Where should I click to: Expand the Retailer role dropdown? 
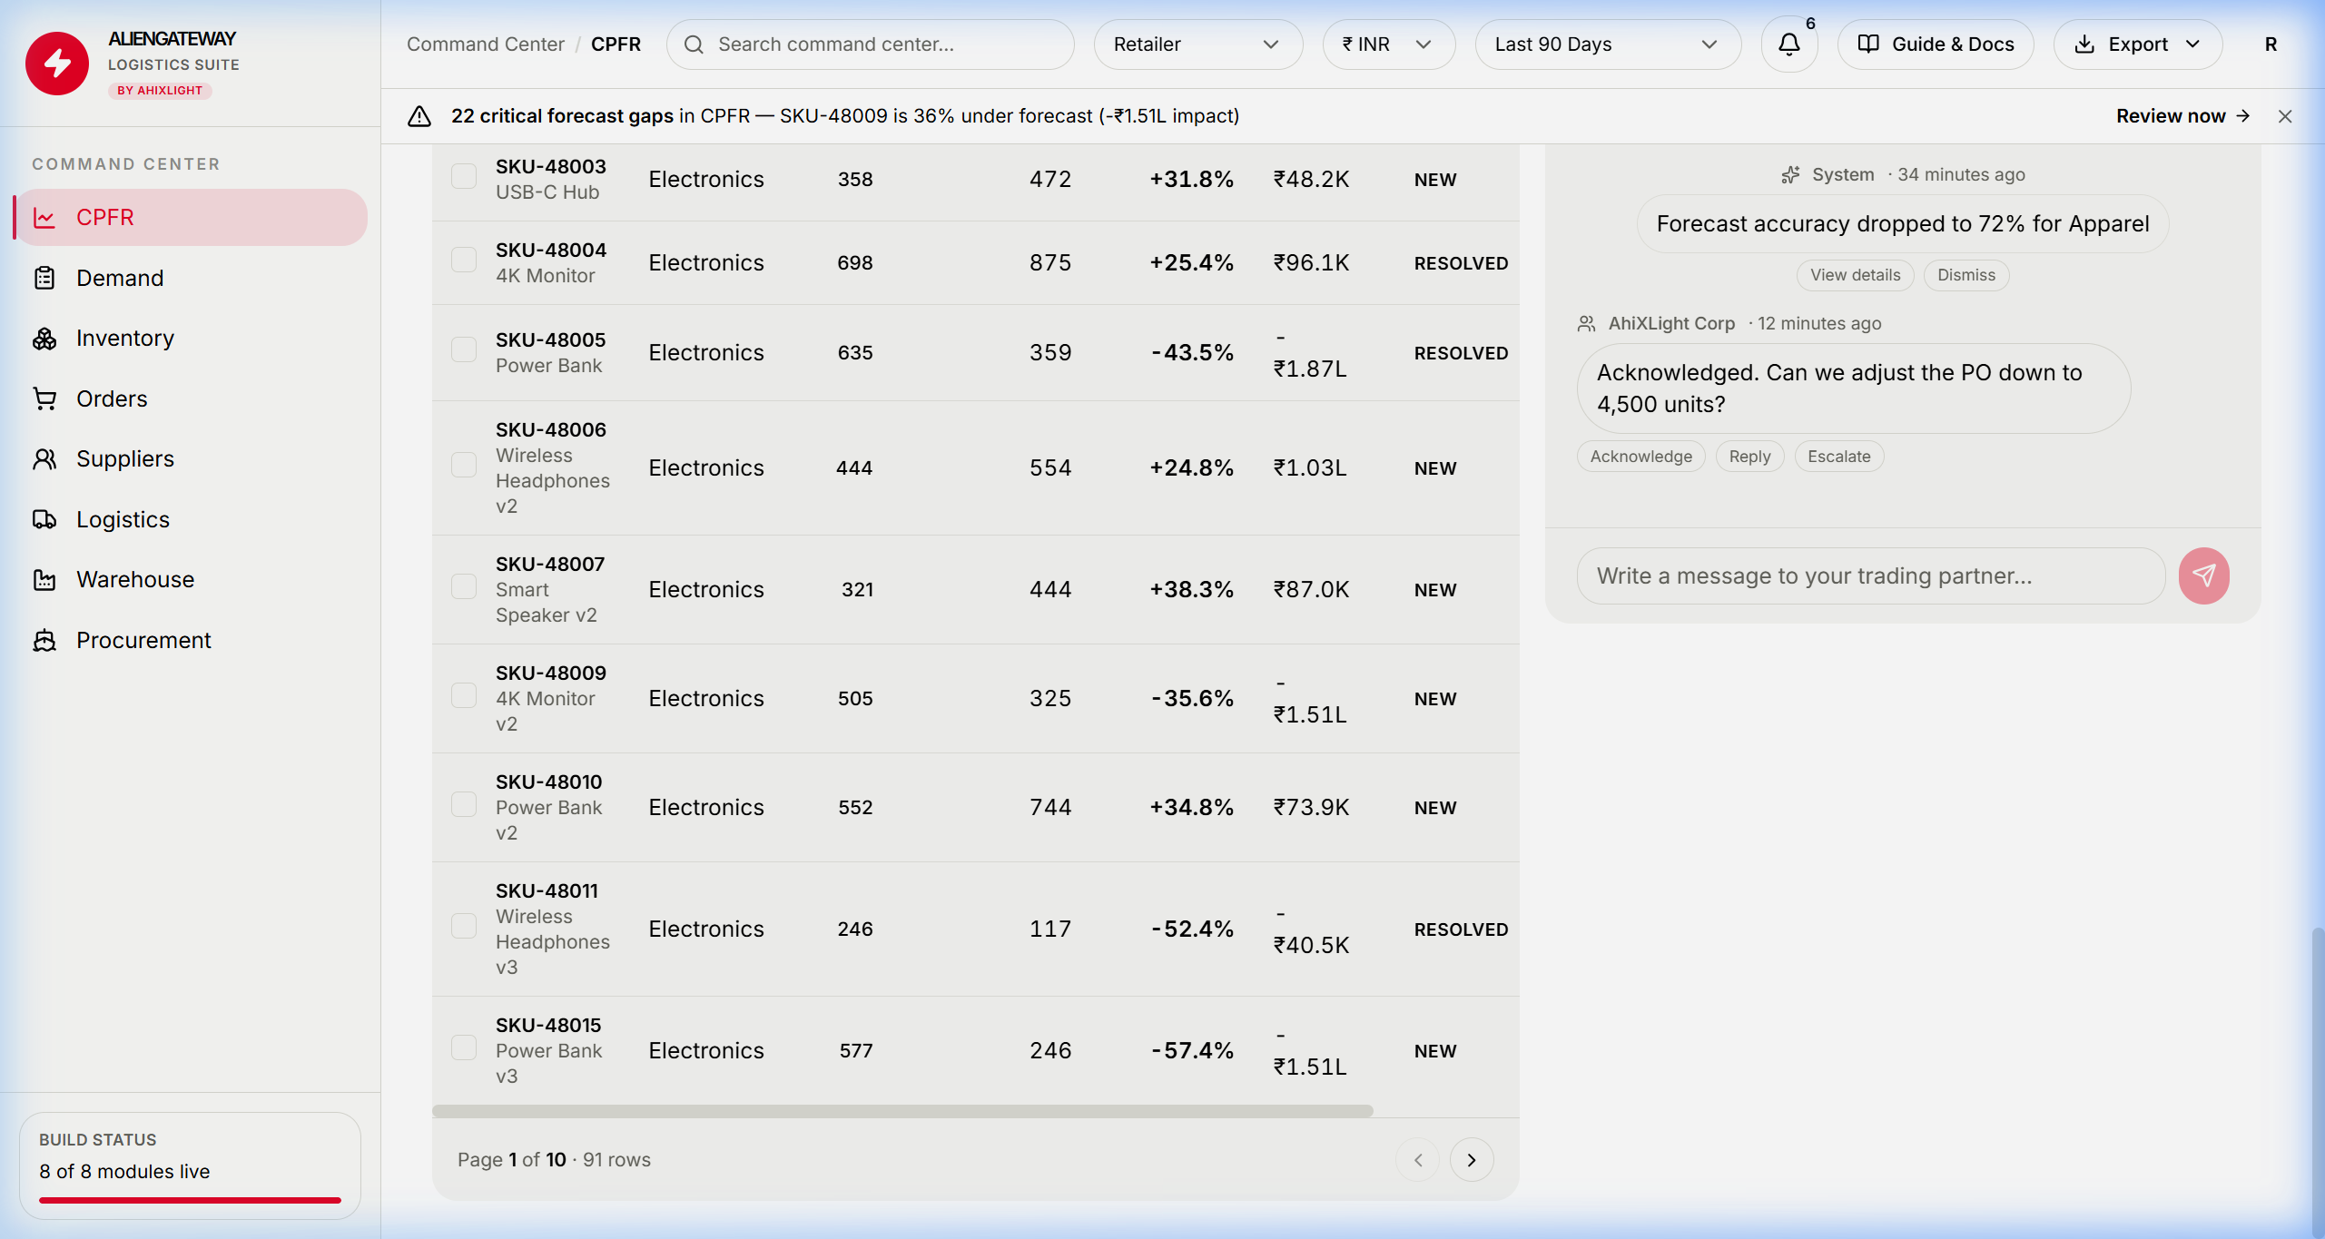[x=1197, y=44]
